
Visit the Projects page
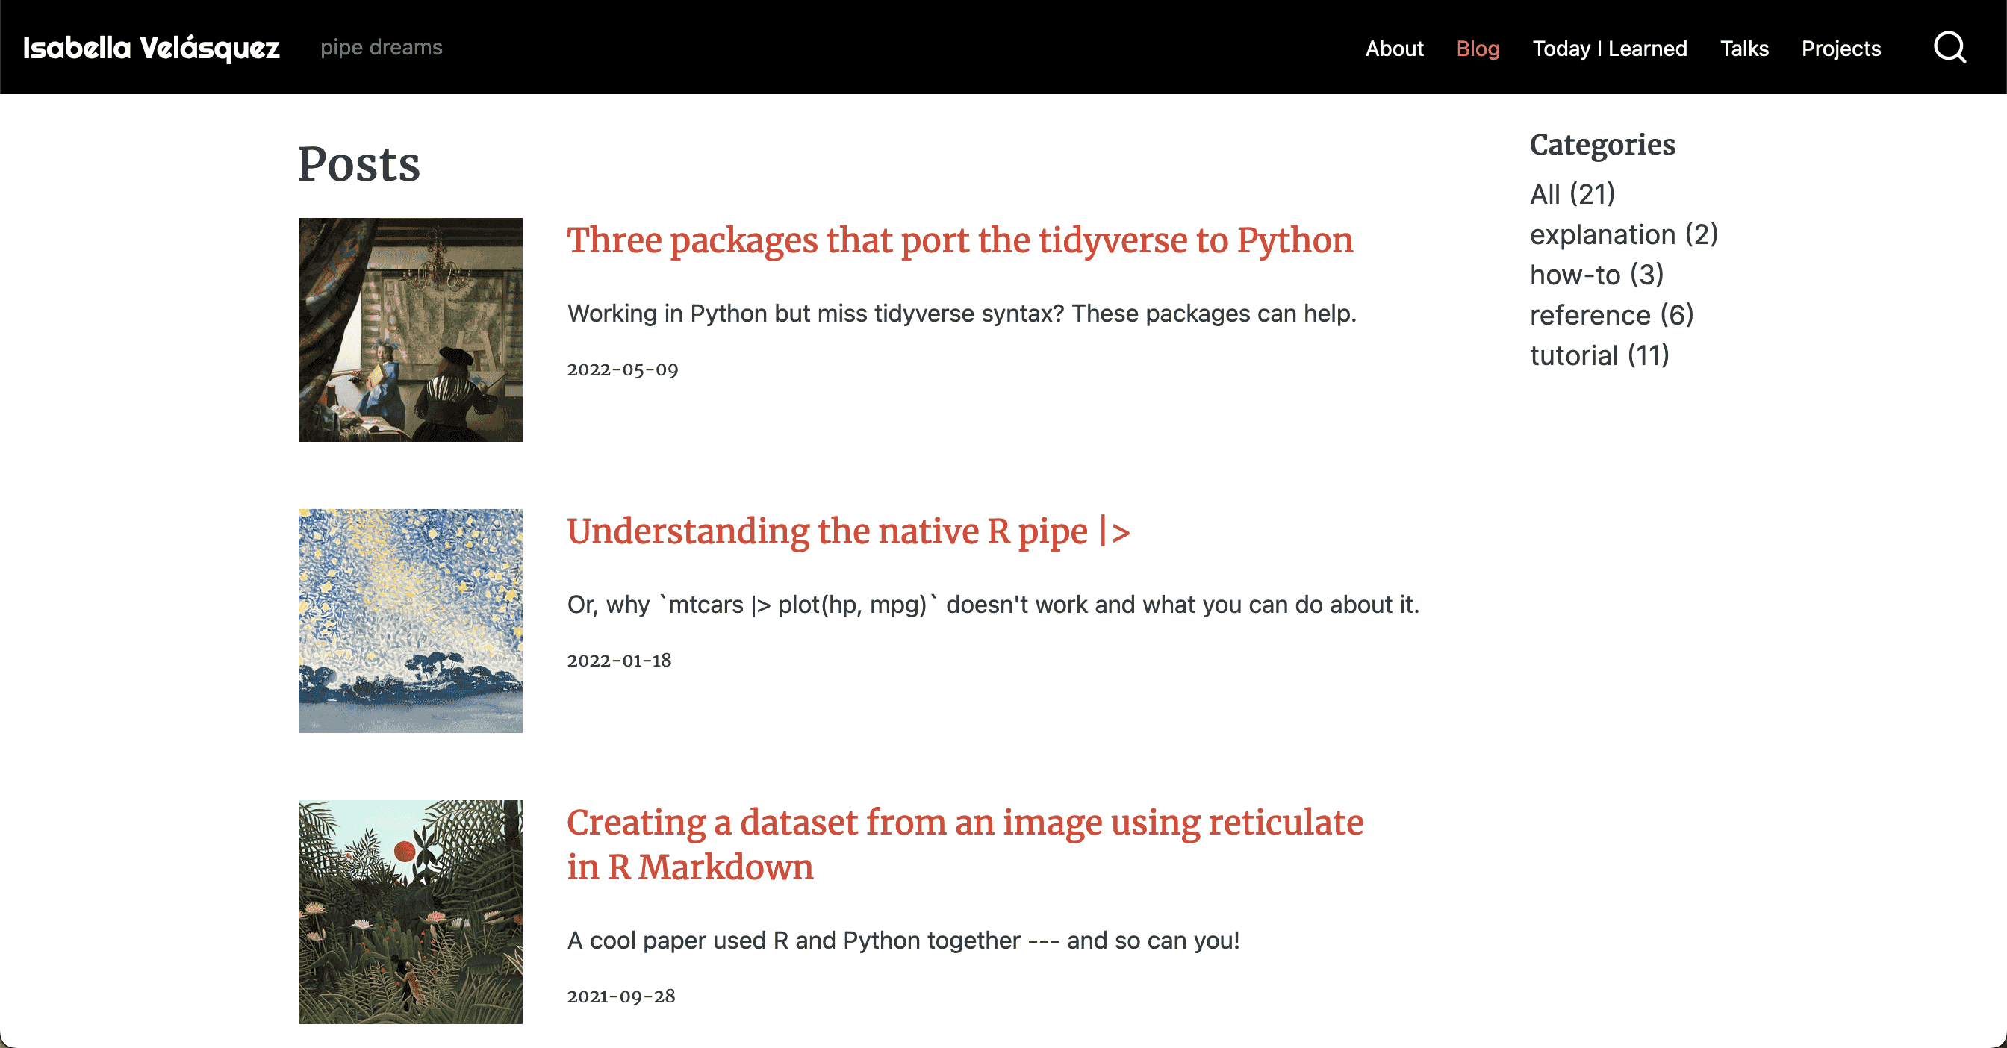click(1840, 49)
